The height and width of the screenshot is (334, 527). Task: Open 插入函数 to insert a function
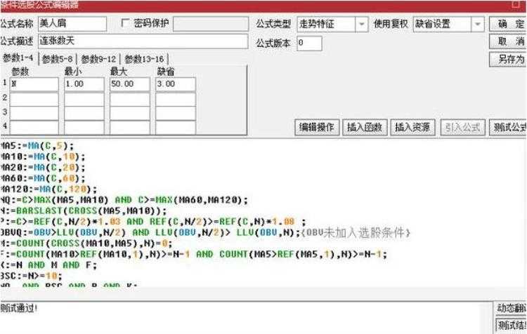point(365,127)
